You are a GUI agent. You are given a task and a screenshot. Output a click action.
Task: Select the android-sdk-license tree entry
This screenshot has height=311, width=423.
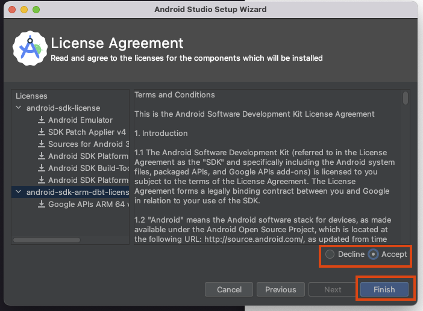63,108
